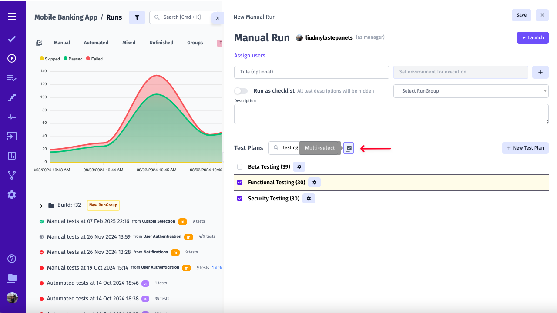Select the checkmark Tests icon in sidebar
Screen dimensions: 557x313
coord(11,39)
